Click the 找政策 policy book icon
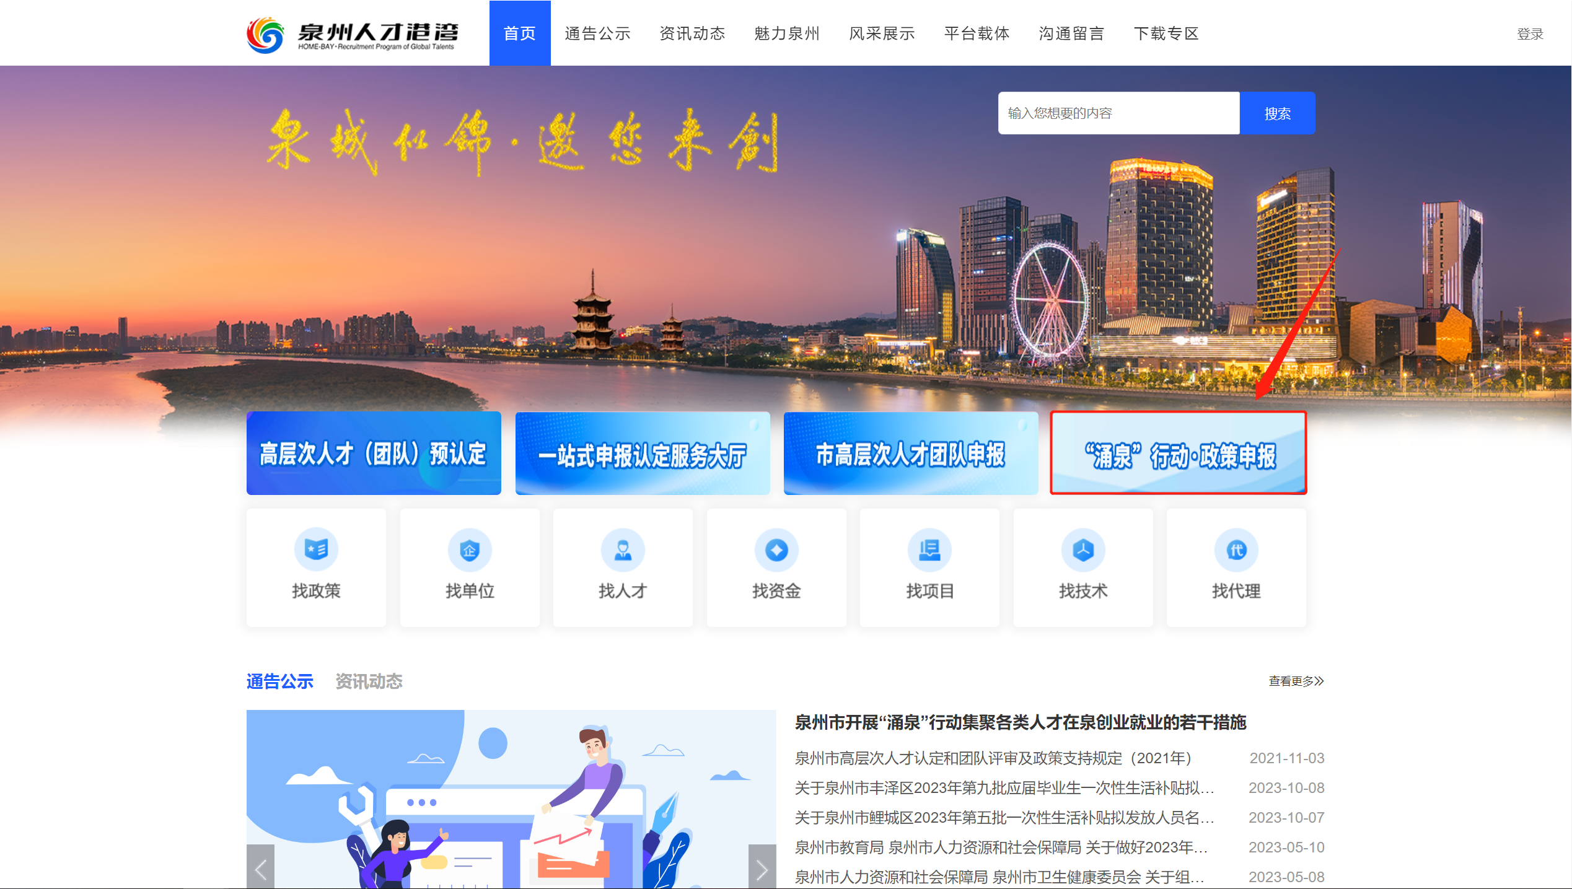 click(316, 550)
